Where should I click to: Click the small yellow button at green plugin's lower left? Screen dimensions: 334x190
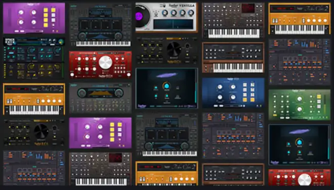point(275,115)
